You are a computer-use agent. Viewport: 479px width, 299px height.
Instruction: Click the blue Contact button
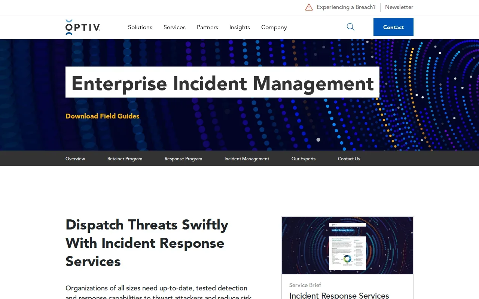(x=393, y=27)
